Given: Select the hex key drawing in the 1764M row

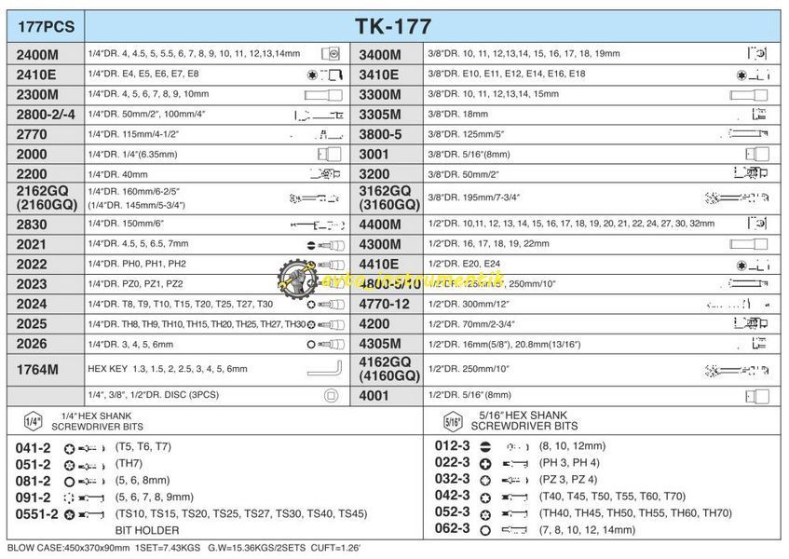Looking at the screenshot, I should 324,369.
